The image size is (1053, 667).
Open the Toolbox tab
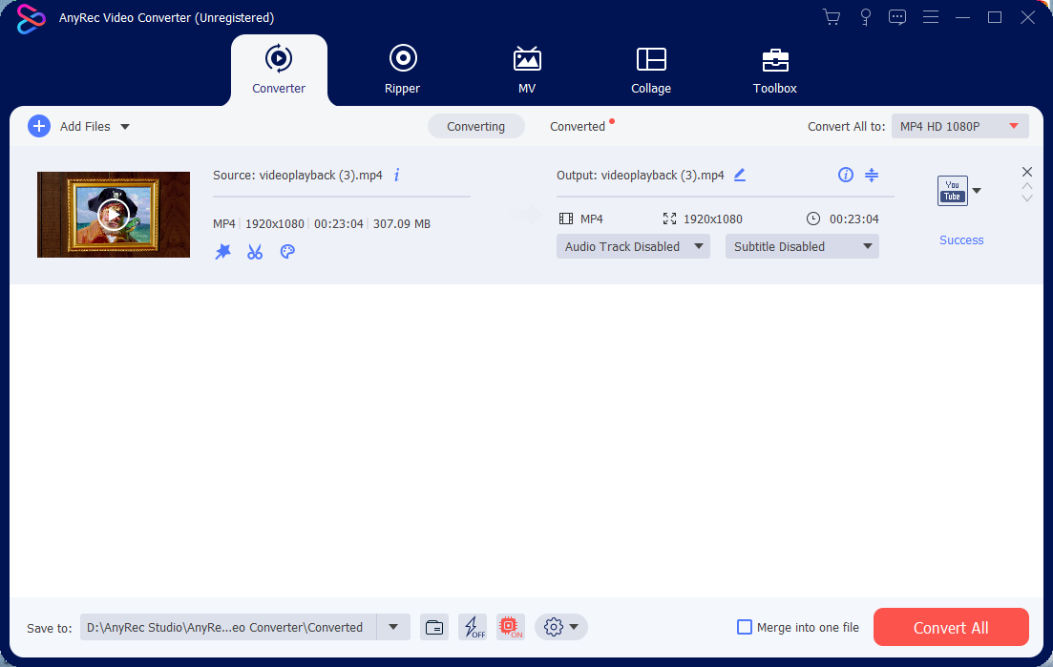pos(775,70)
